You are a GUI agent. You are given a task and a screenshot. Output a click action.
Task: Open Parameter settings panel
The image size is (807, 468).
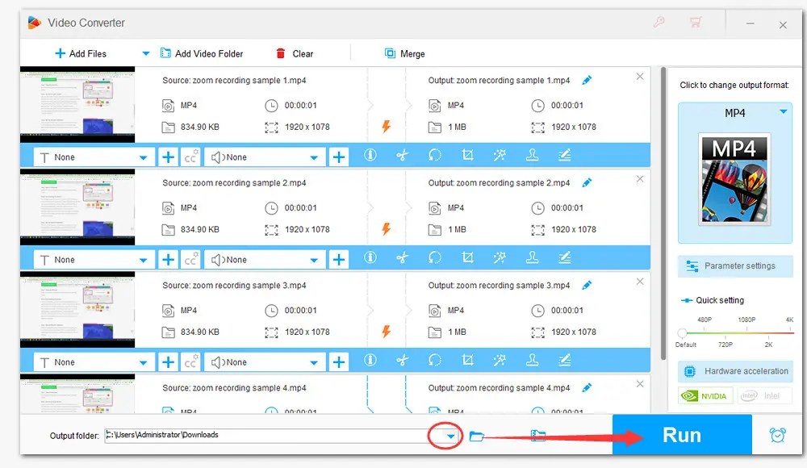[x=735, y=266]
